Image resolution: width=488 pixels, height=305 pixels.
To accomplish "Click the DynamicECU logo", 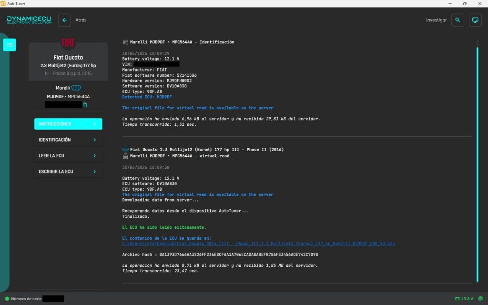I will click(x=29, y=20).
